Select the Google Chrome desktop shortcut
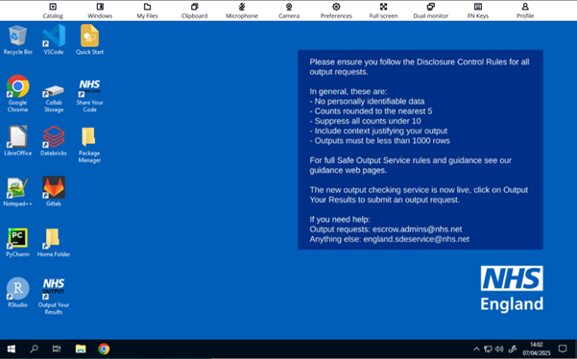 [17, 93]
